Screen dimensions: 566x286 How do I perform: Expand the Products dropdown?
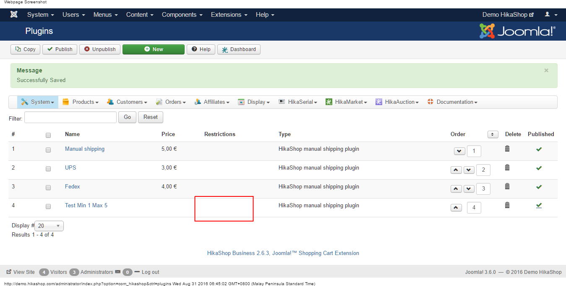click(81, 102)
